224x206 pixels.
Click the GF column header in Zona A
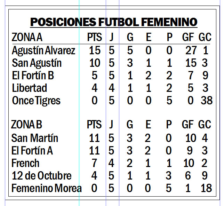[188, 37]
